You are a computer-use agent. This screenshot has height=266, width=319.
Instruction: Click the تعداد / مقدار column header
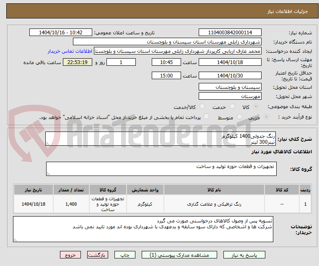click(71, 190)
